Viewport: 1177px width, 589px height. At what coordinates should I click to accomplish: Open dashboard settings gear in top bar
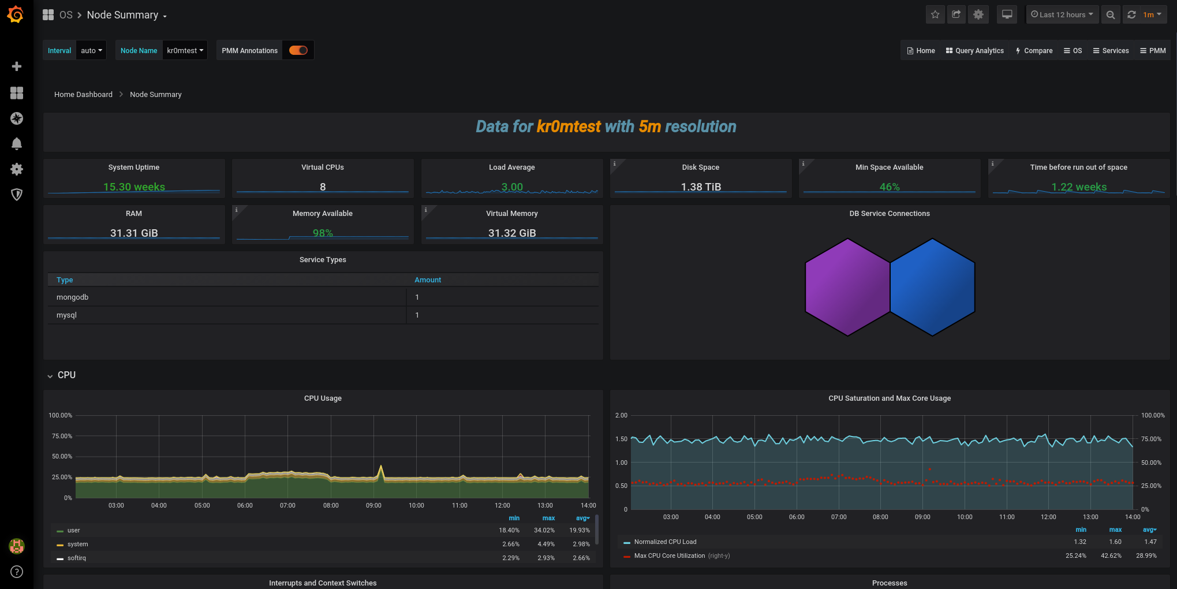pos(978,14)
